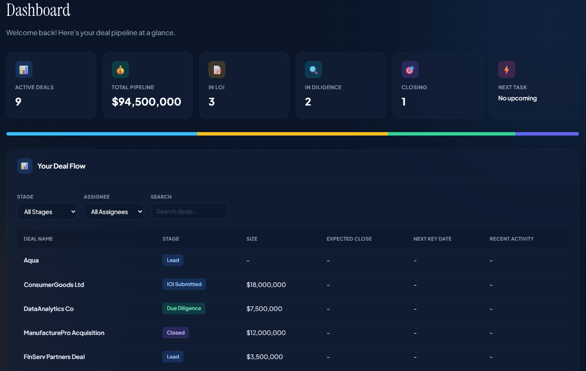Click the Closing target icon
Viewport: 586px width, 371px height.
click(410, 69)
